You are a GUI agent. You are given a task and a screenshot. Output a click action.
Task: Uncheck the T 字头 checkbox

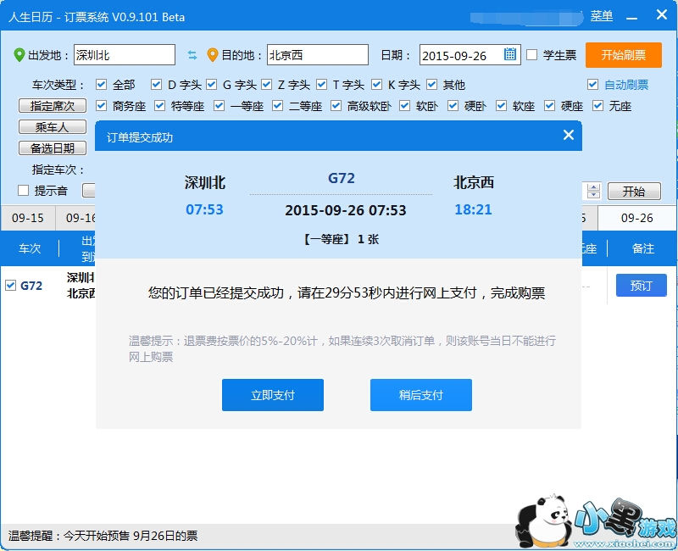322,84
